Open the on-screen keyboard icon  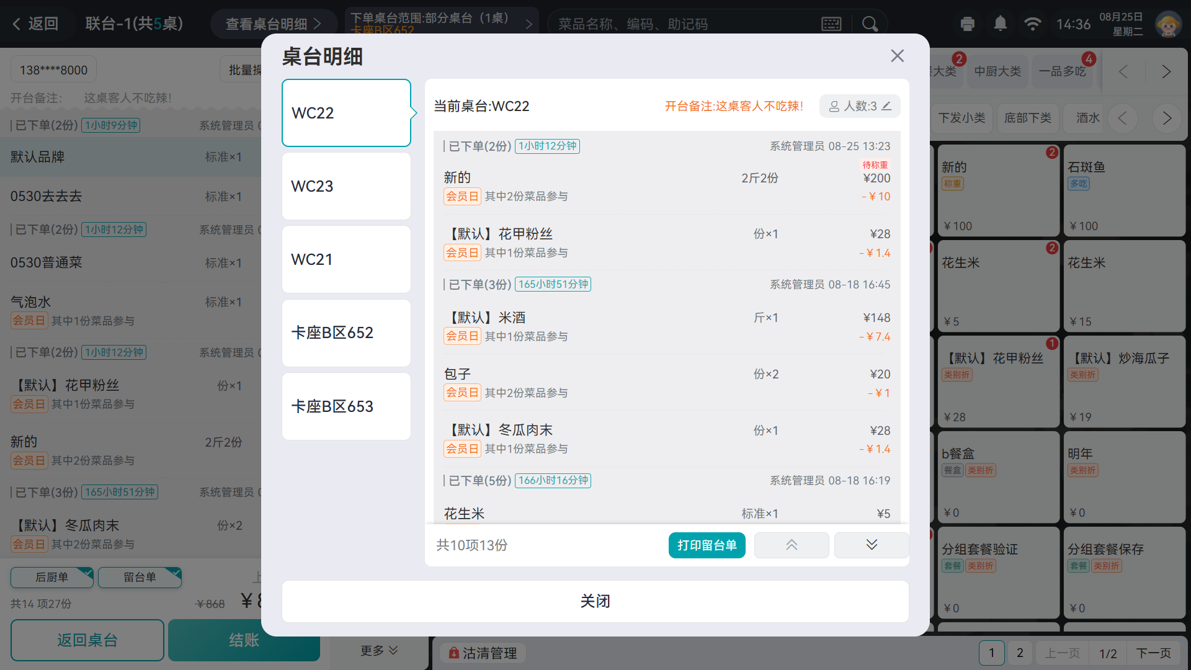pos(831,24)
